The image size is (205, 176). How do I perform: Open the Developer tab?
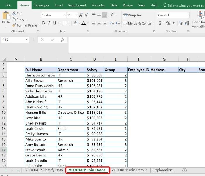tap(42, 5)
